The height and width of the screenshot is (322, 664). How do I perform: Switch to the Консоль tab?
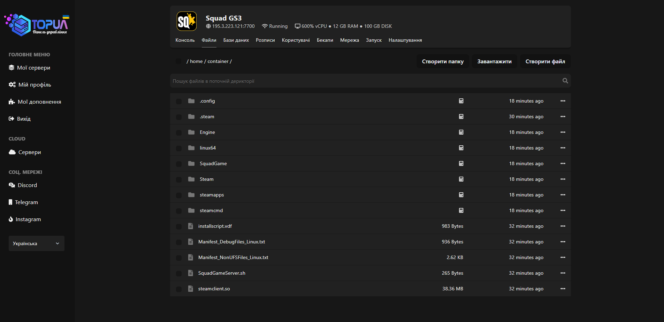click(x=185, y=40)
